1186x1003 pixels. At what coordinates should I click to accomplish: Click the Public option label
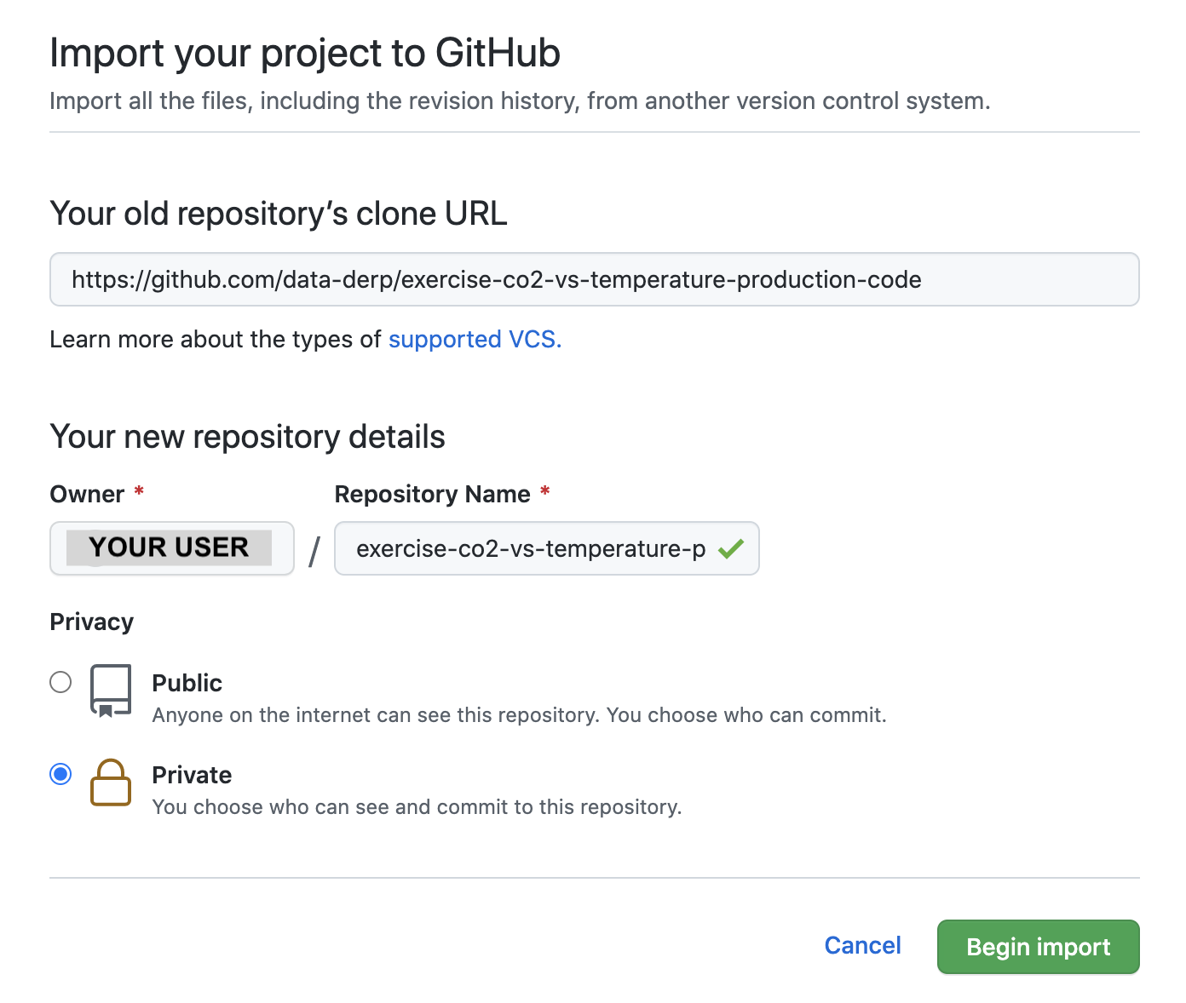[187, 683]
